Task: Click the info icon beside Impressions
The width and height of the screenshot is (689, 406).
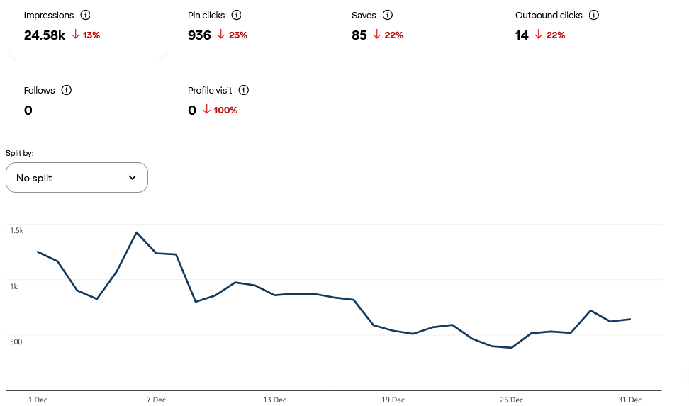Action: (85, 15)
